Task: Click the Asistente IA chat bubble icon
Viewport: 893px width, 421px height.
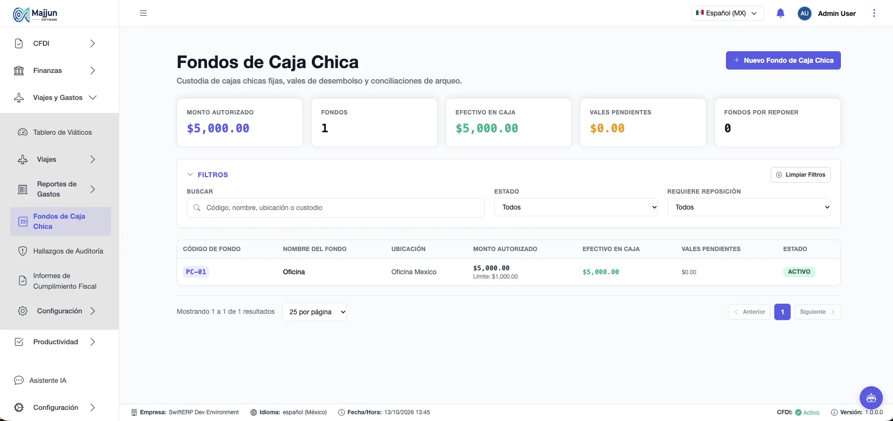Action: pos(19,380)
